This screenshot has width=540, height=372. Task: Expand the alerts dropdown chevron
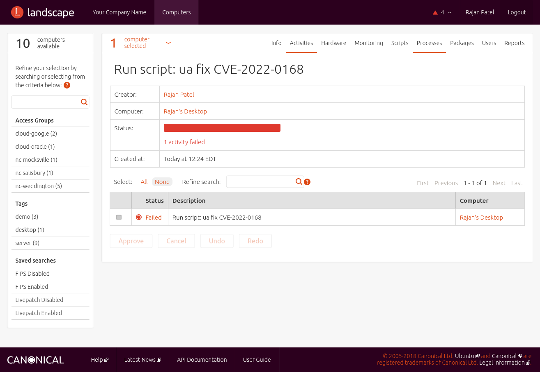click(x=450, y=13)
